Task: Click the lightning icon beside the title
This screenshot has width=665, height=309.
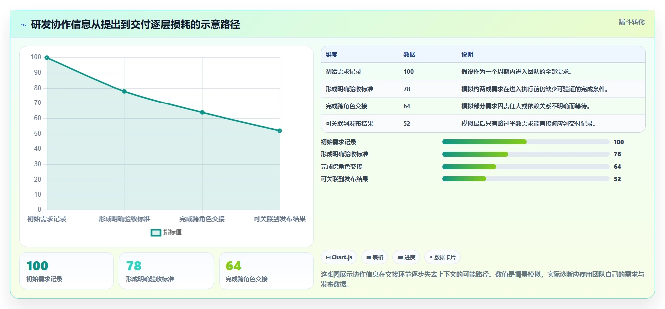Action: click(23, 25)
